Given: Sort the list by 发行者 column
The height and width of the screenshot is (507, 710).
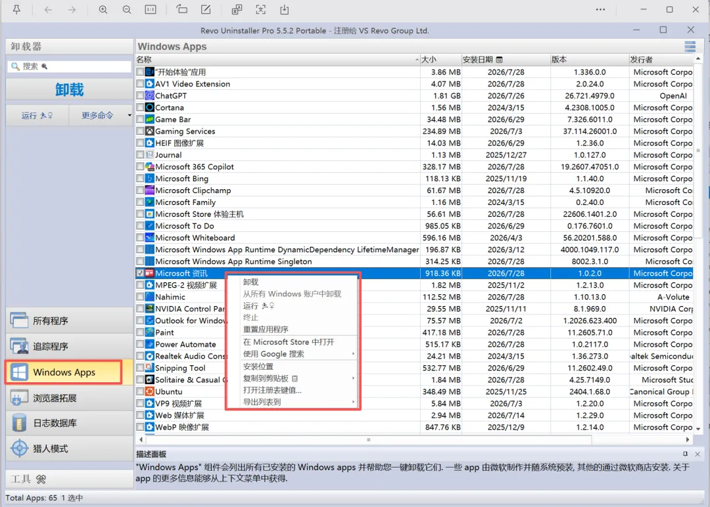Looking at the screenshot, I should pos(661,60).
